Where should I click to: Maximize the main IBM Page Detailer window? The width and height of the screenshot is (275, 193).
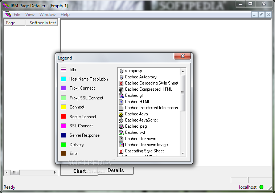[x=250, y=4]
